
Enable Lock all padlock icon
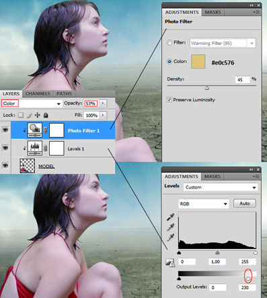pos(46,115)
